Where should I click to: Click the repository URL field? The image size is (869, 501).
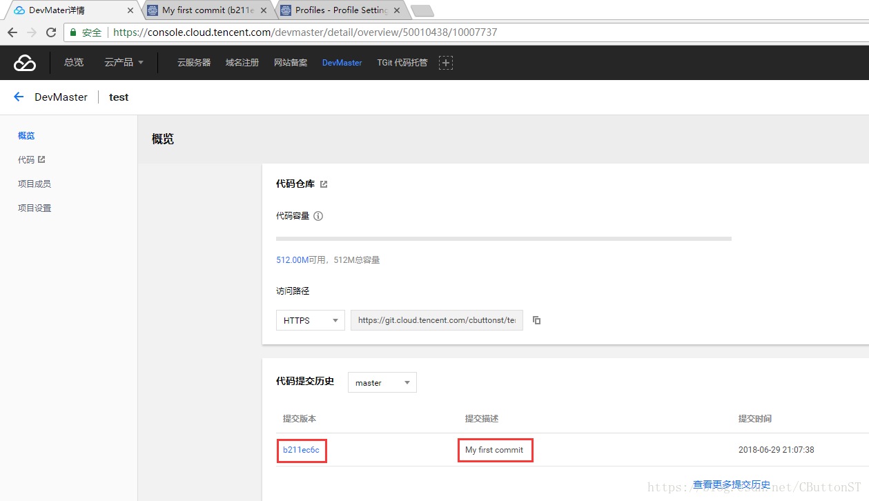[437, 320]
